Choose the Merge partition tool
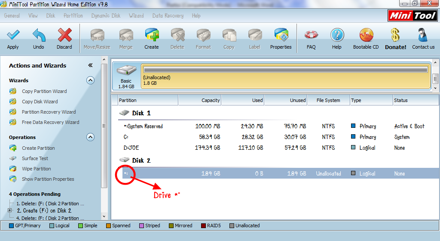 pos(126,39)
